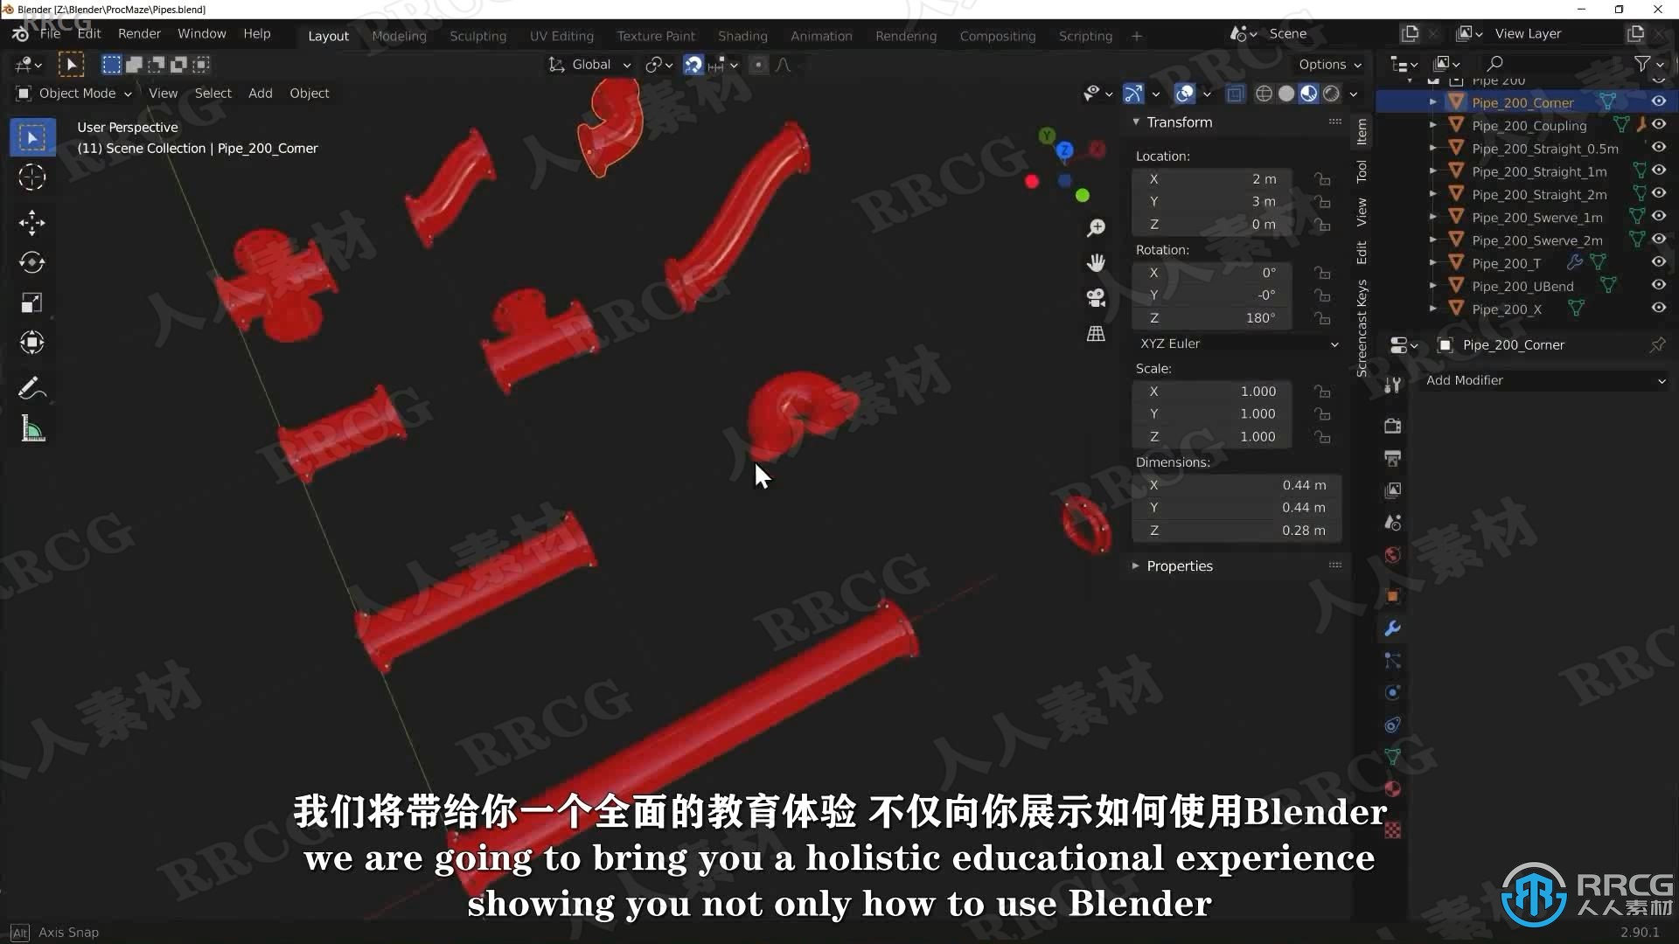1679x944 pixels.
Task: Open the Material properties sphere icon
Action: pos(1392,788)
